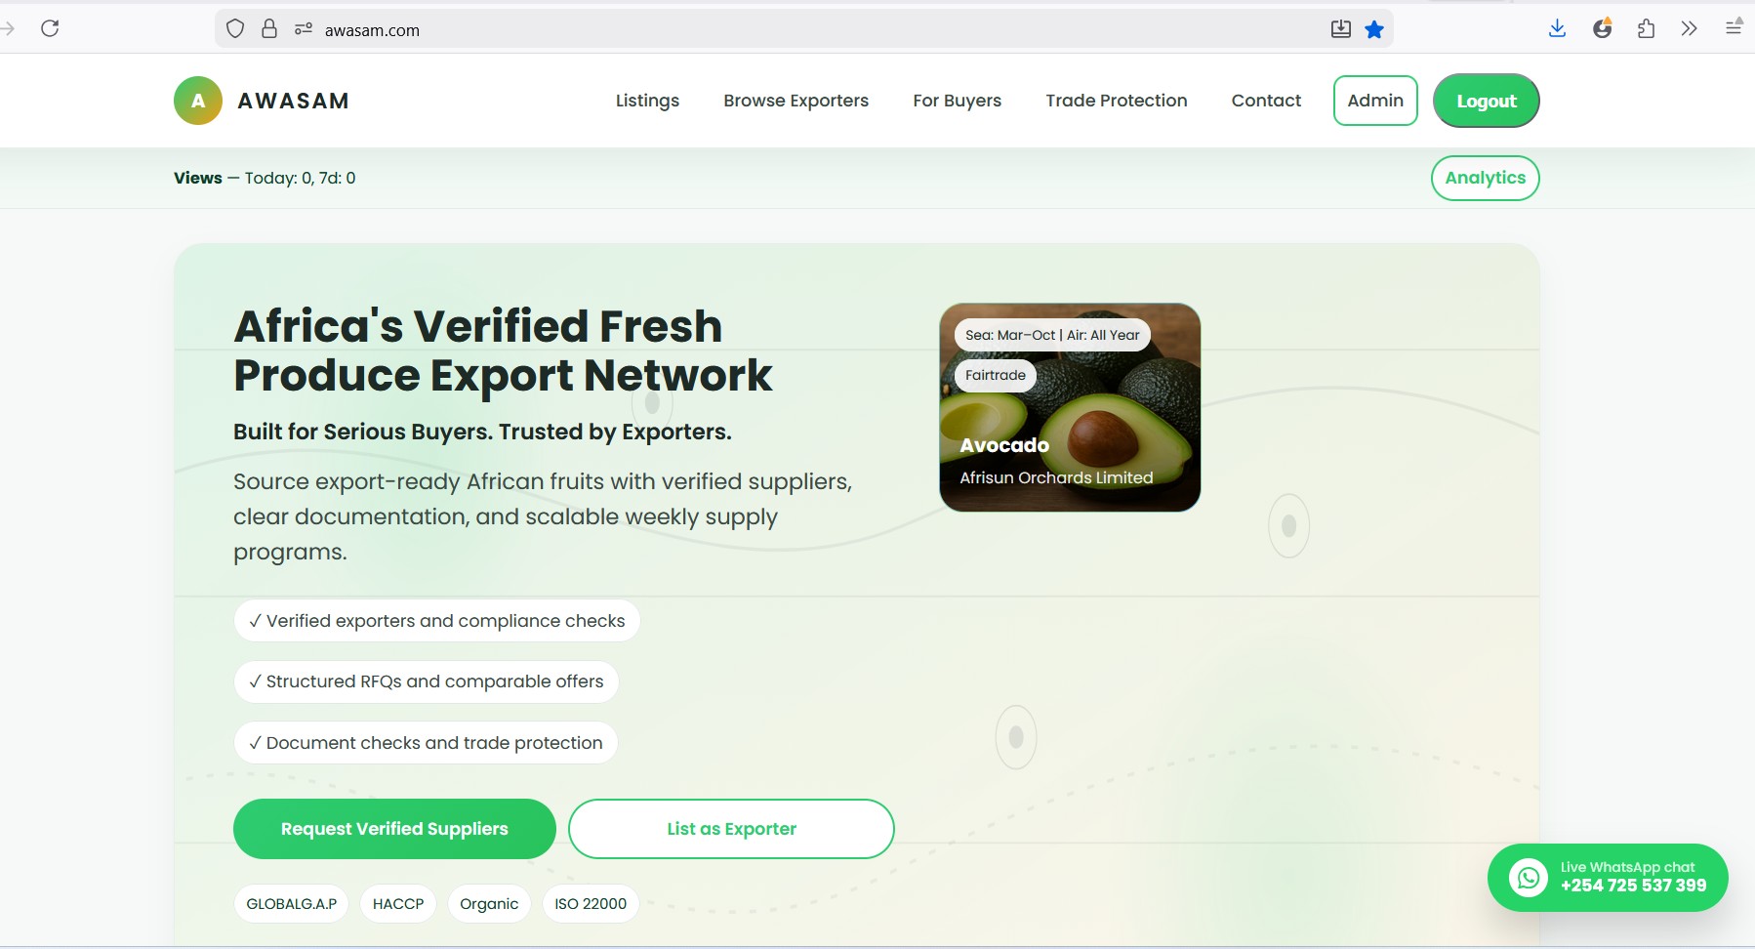Open site info via the padlock icon
The width and height of the screenshot is (1755, 949).
click(x=269, y=29)
